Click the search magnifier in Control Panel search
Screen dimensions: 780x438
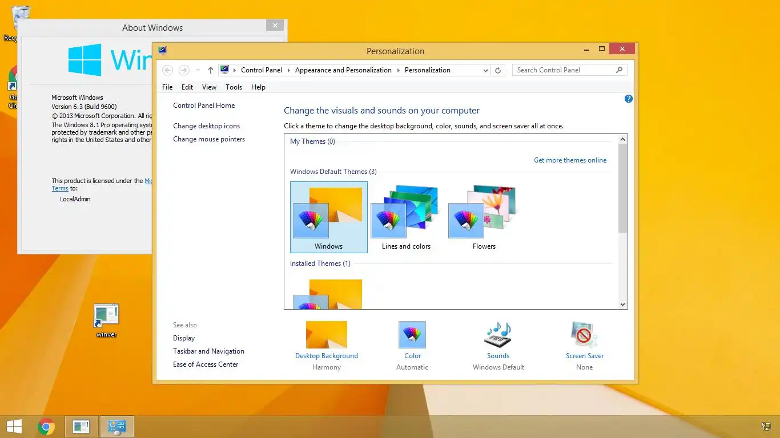point(620,70)
